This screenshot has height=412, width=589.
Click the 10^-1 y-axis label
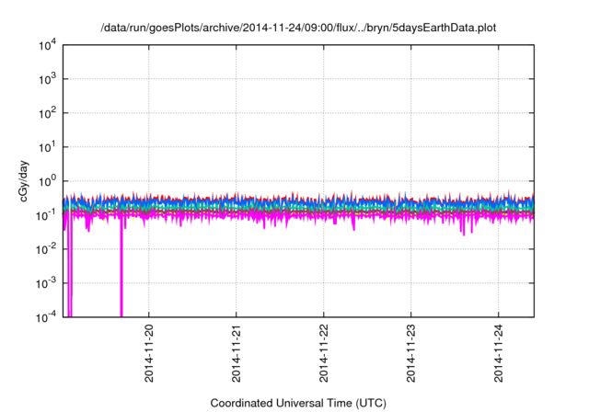point(46,215)
